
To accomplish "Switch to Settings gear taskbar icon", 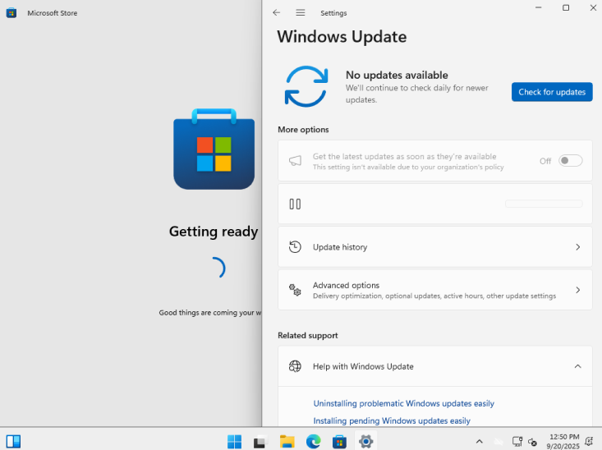I will click(366, 442).
